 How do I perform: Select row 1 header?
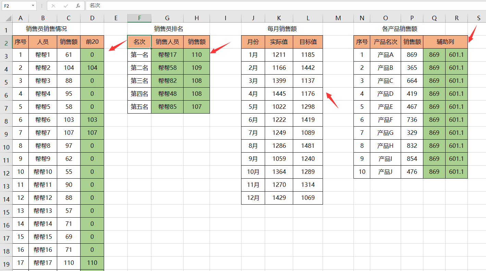[6, 29]
